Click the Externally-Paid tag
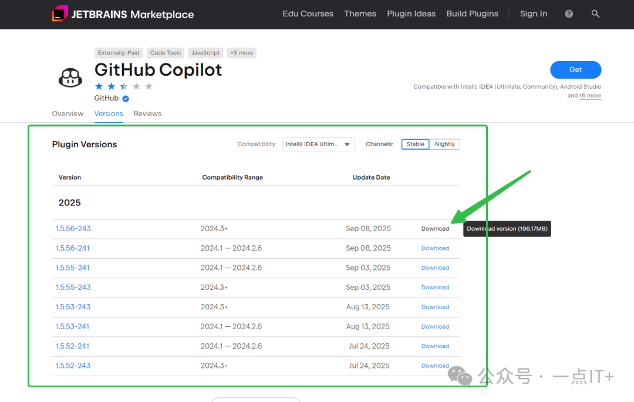The width and height of the screenshot is (634, 402). pos(119,53)
